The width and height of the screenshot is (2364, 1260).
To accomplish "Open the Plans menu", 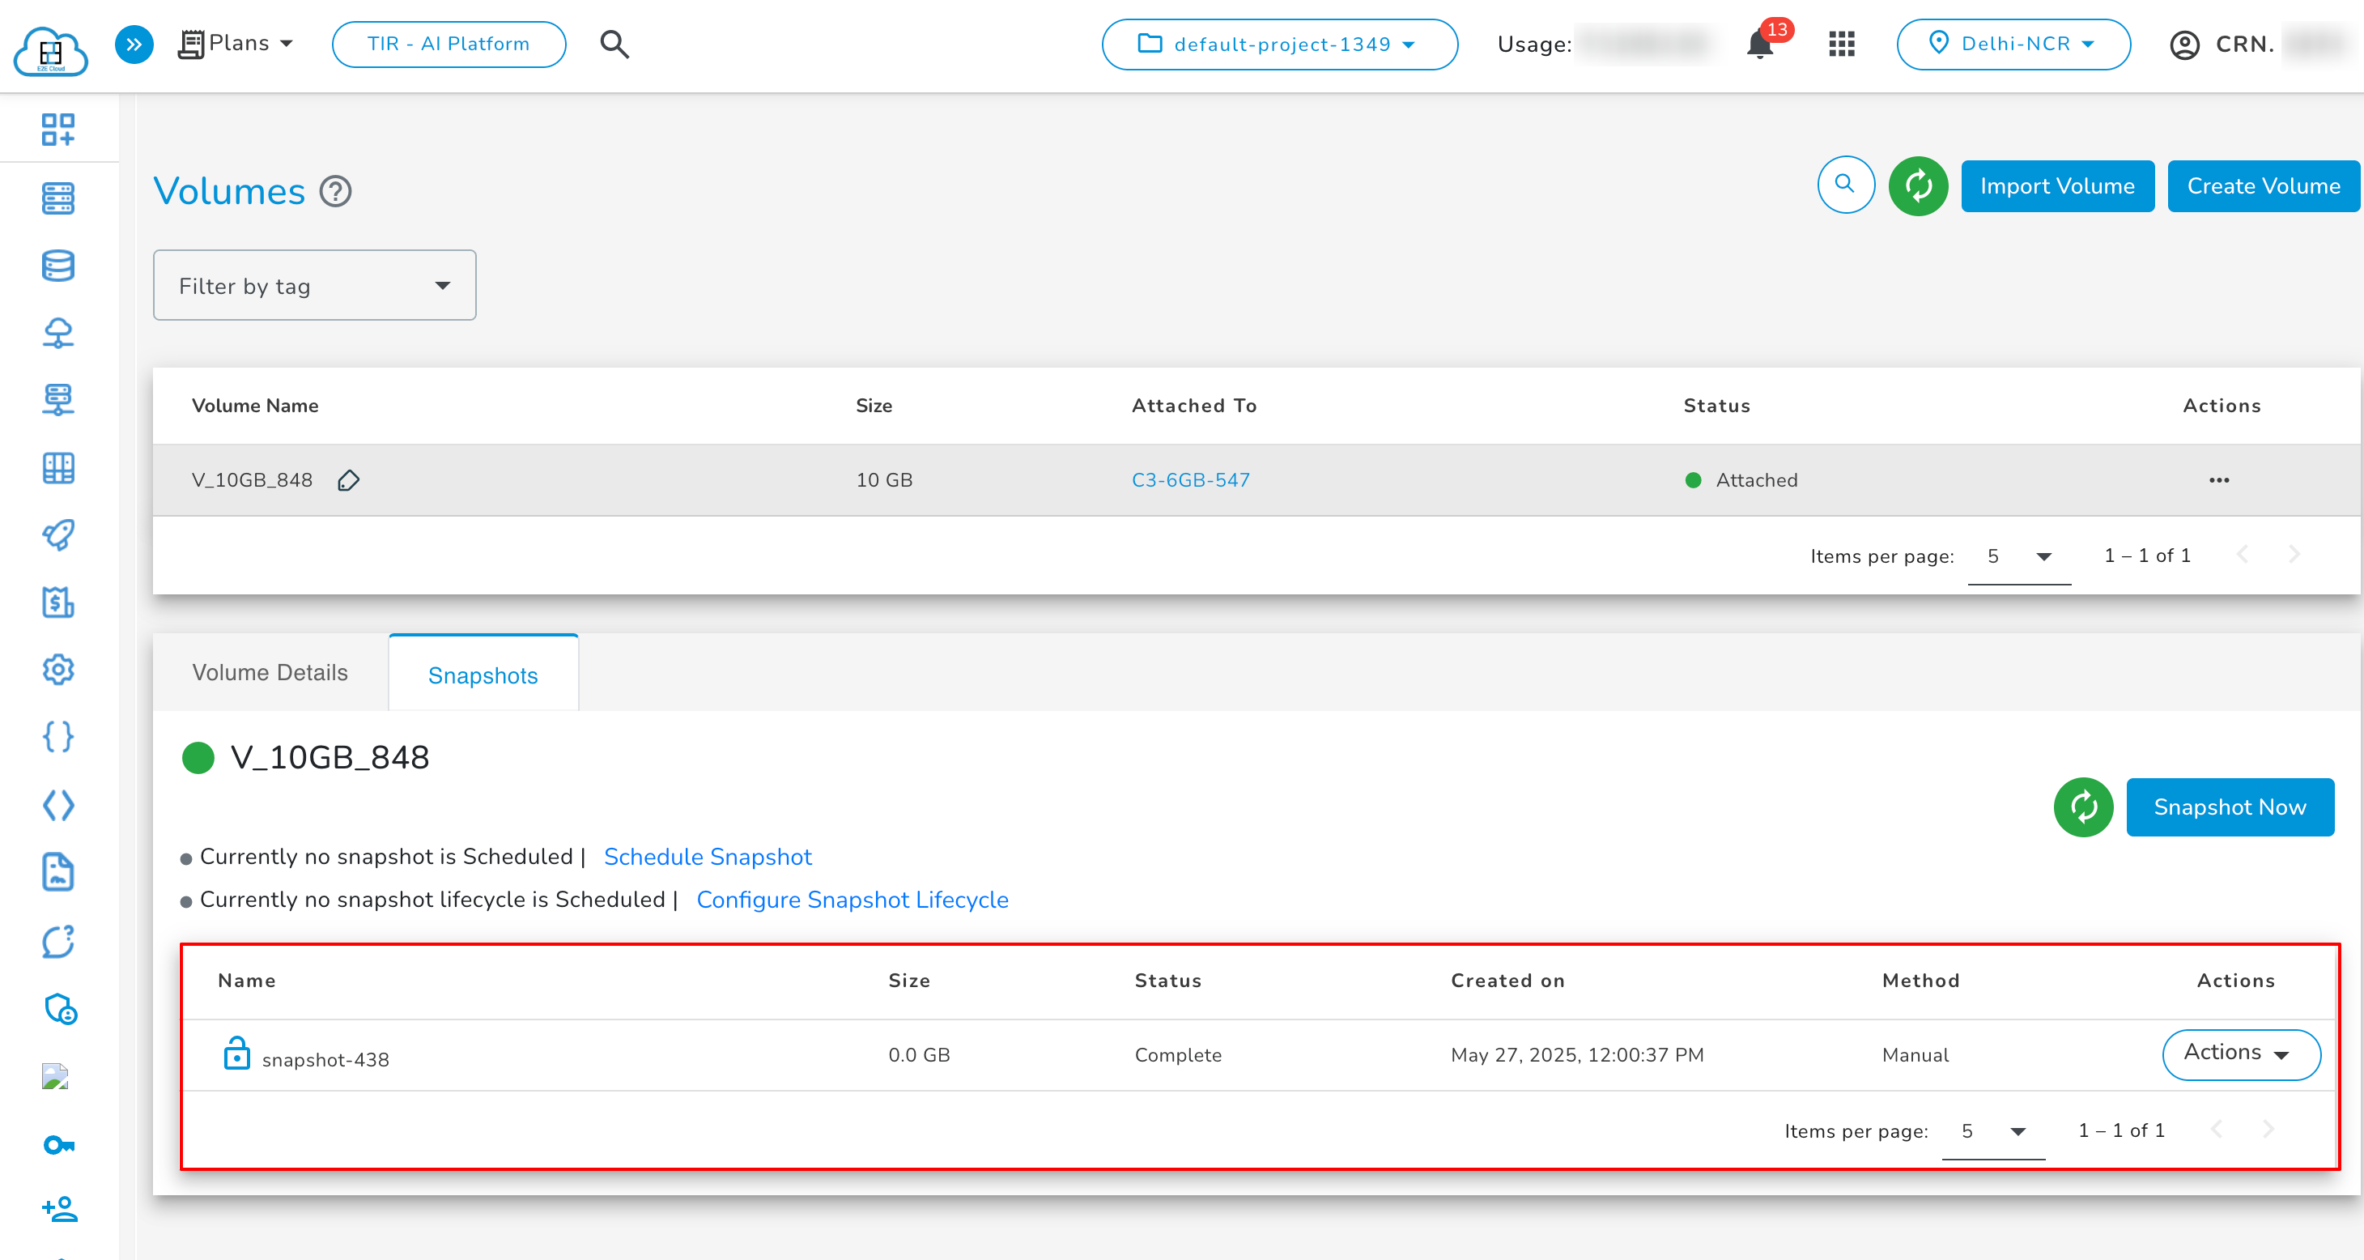I will coord(236,44).
